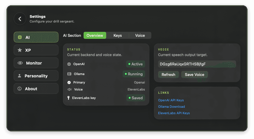This screenshot has width=254, height=139.
Task: Click the Saved badge for ElevenLabs key
Action: [x=136, y=98]
